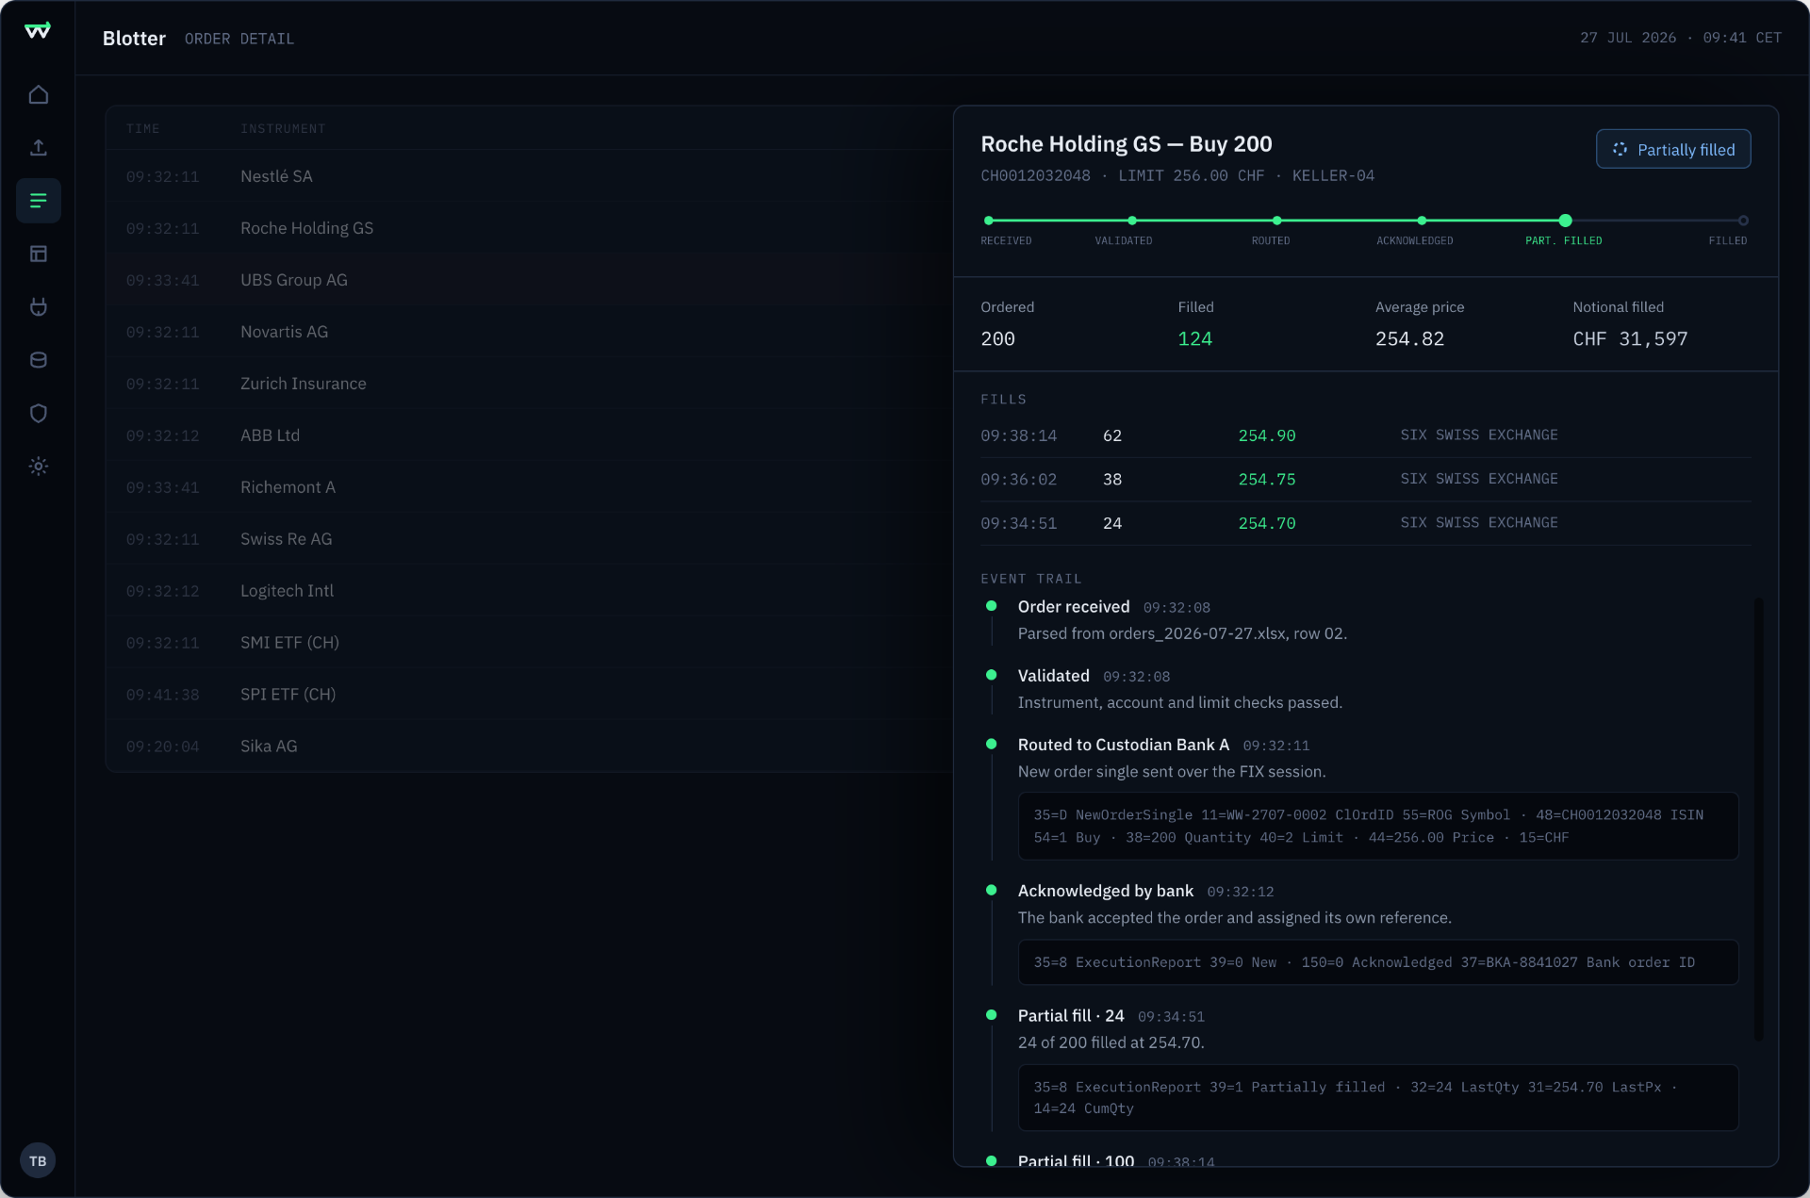Click the 09:36:02 fill row
The width and height of the screenshot is (1810, 1198).
coord(1366,480)
